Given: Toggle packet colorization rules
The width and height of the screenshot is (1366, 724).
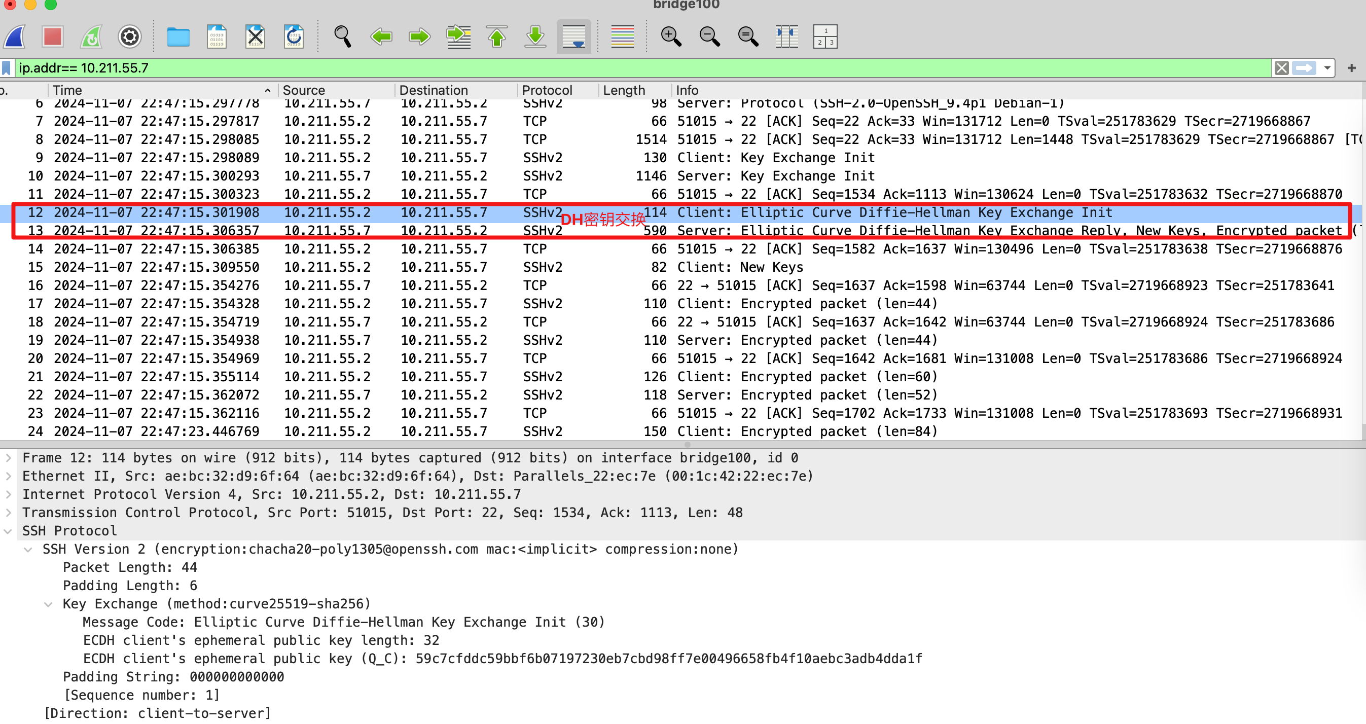Looking at the screenshot, I should pyautogui.click(x=623, y=37).
